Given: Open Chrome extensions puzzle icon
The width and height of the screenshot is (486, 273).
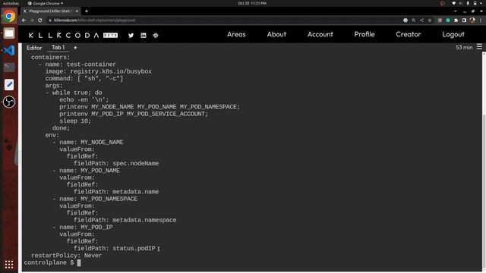Looking at the screenshot, I should pyautogui.click(x=456, y=20).
